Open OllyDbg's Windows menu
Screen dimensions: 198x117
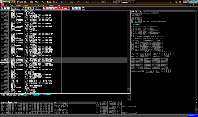pos(50,5)
